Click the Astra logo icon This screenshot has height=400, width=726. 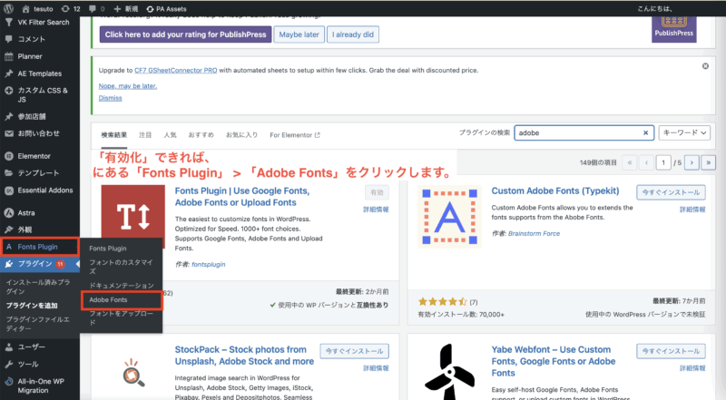[x=9, y=213]
